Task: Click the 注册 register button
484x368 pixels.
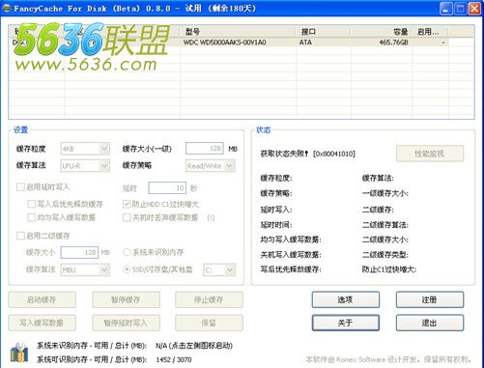Action: 430,299
